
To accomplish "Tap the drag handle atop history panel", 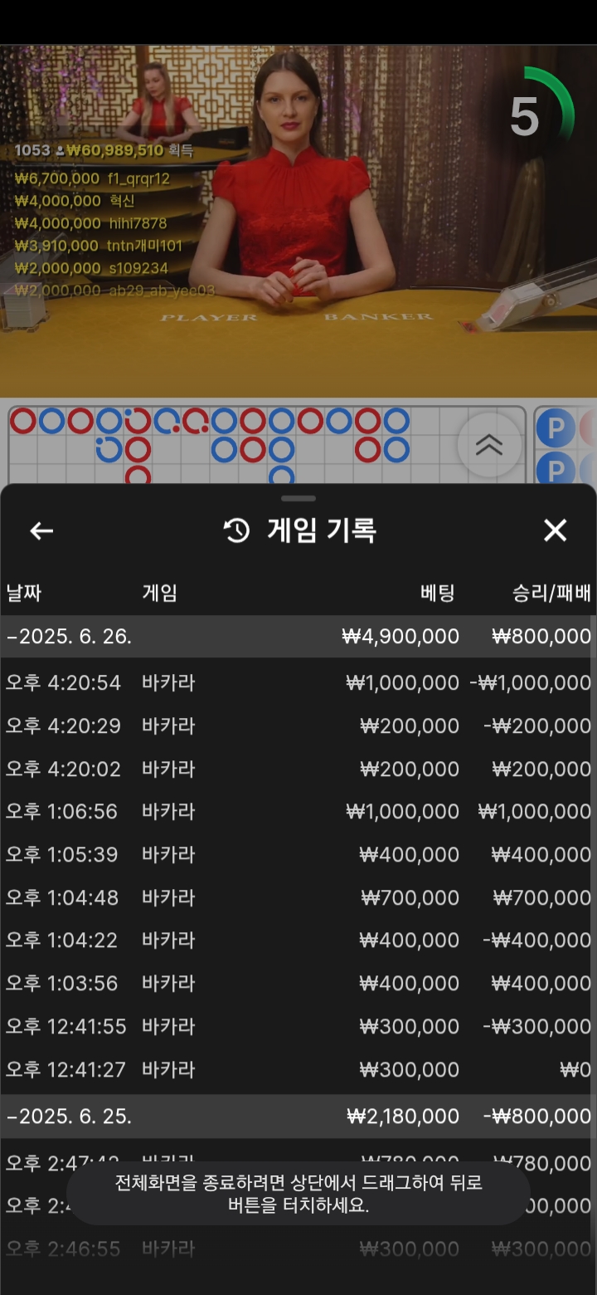I will (298, 498).
